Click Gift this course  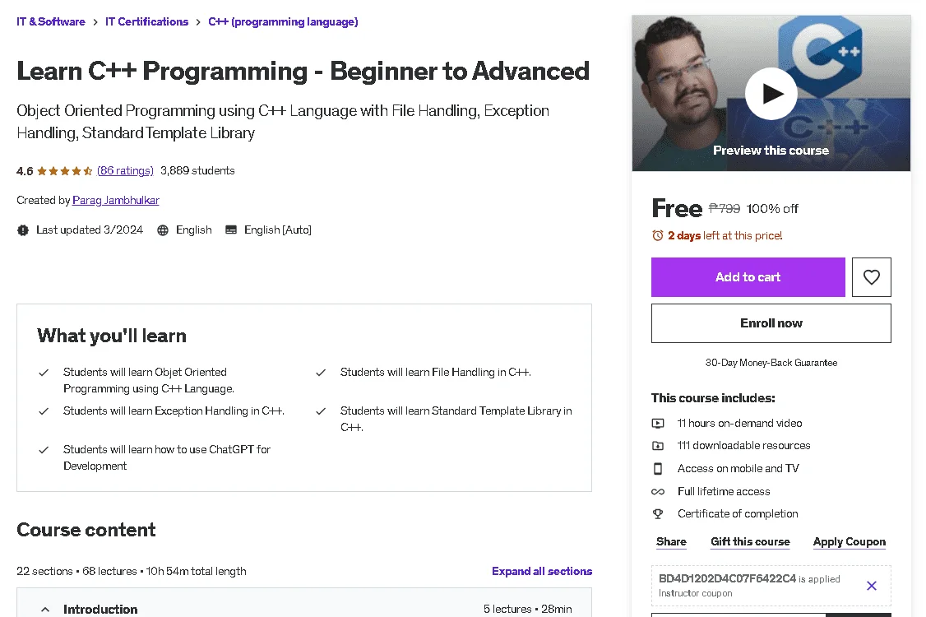[750, 541]
